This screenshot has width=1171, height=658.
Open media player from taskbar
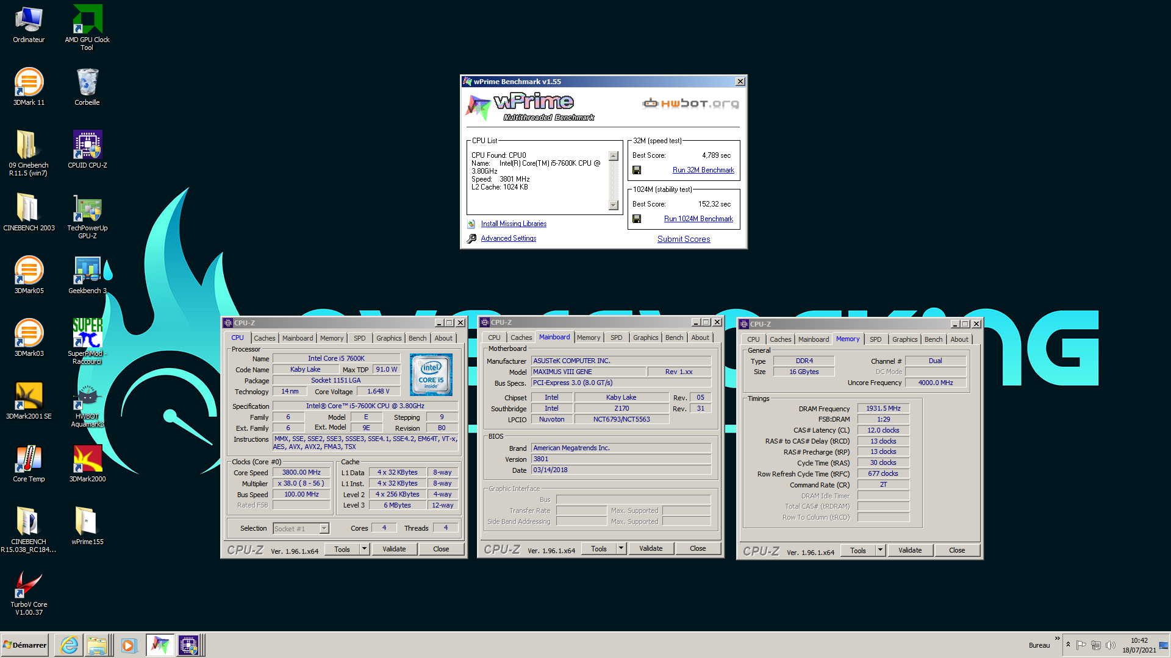coord(128,645)
